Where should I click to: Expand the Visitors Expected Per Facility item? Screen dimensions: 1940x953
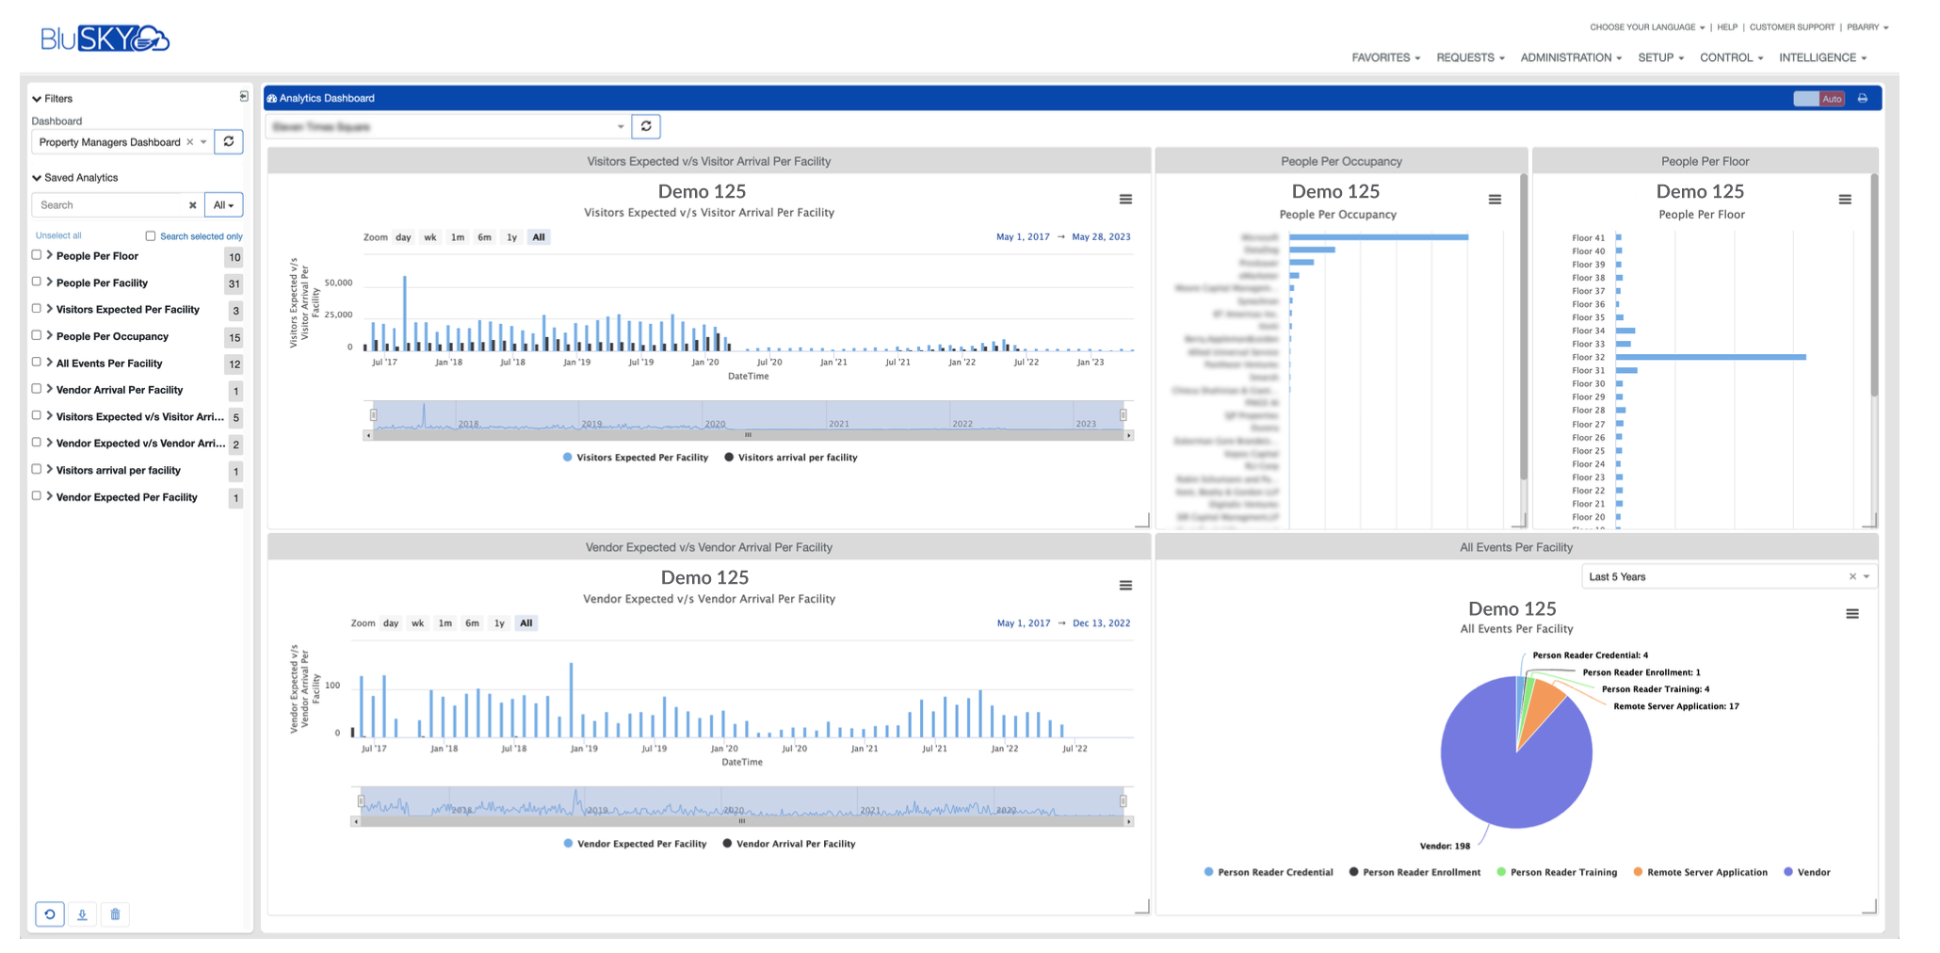[x=50, y=308]
